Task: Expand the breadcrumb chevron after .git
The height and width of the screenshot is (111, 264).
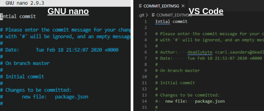Action: 147,15
